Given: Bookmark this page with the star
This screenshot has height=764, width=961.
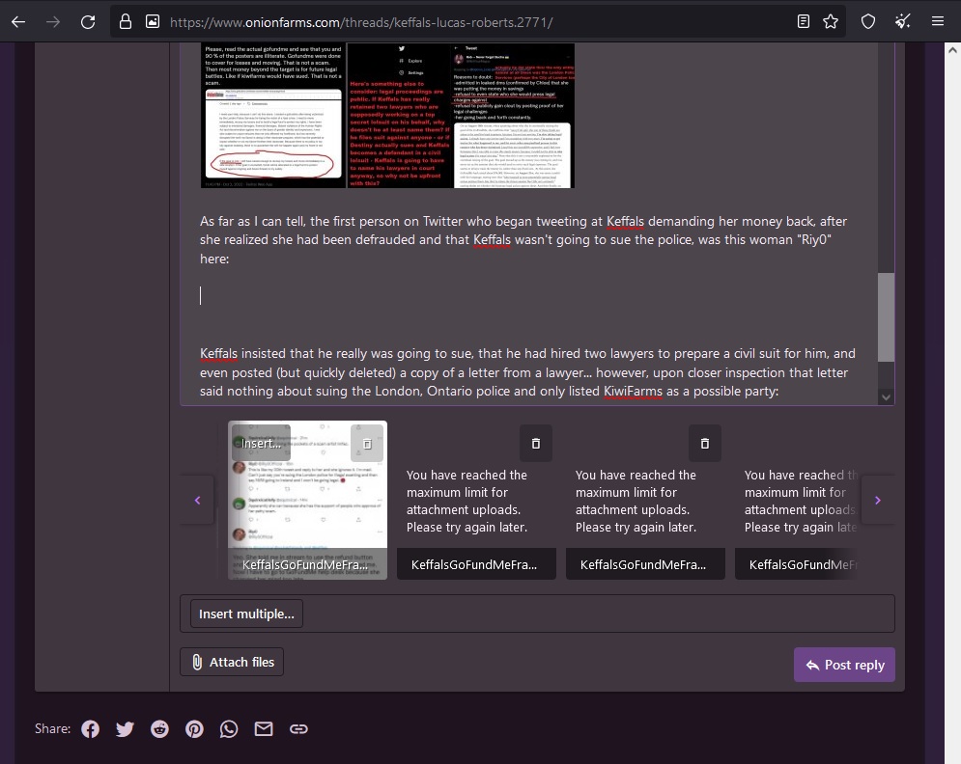Looking at the screenshot, I should tap(831, 21).
